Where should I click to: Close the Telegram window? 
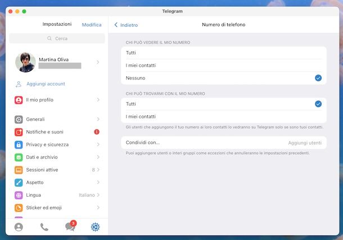click(x=10, y=11)
